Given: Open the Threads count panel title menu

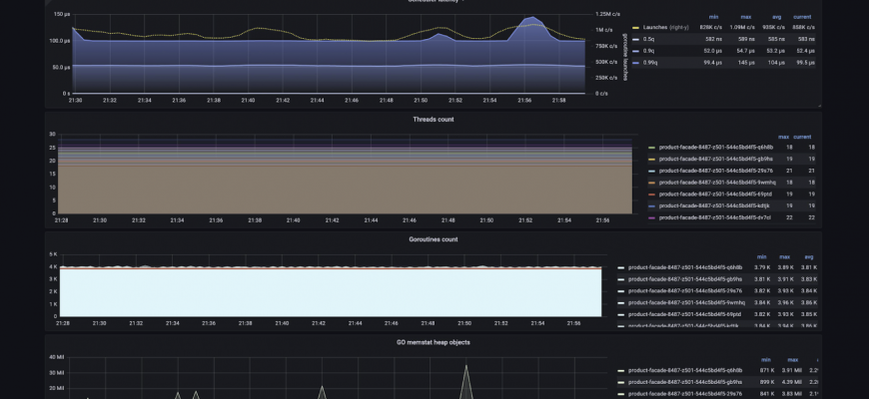Looking at the screenshot, I should [433, 119].
